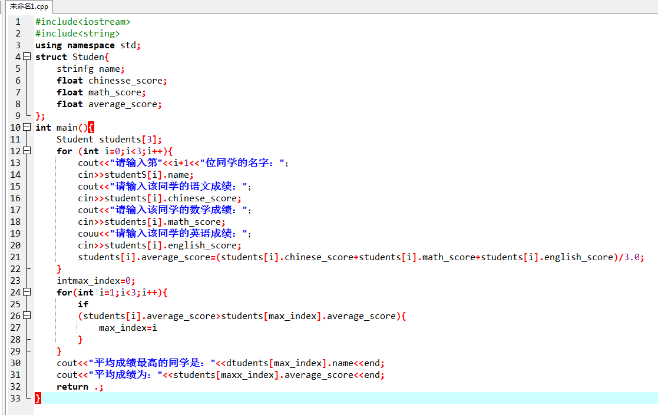Image resolution: width=658 pixels, height=415 pixels.
Task: Click the Student students[3] declaration
Action: [x=108, y=140]
